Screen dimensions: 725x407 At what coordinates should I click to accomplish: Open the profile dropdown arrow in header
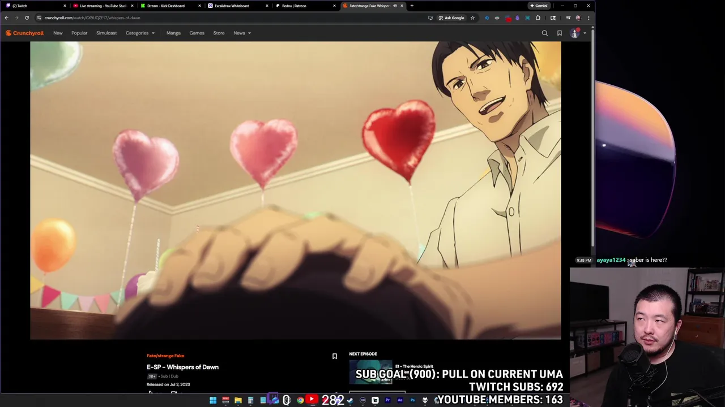(x=585, y=33)
